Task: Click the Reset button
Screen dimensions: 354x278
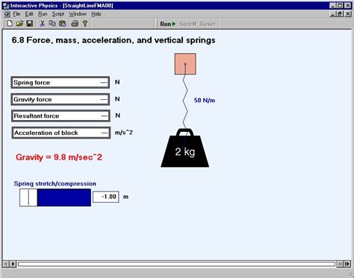Action: pos(208,24)
